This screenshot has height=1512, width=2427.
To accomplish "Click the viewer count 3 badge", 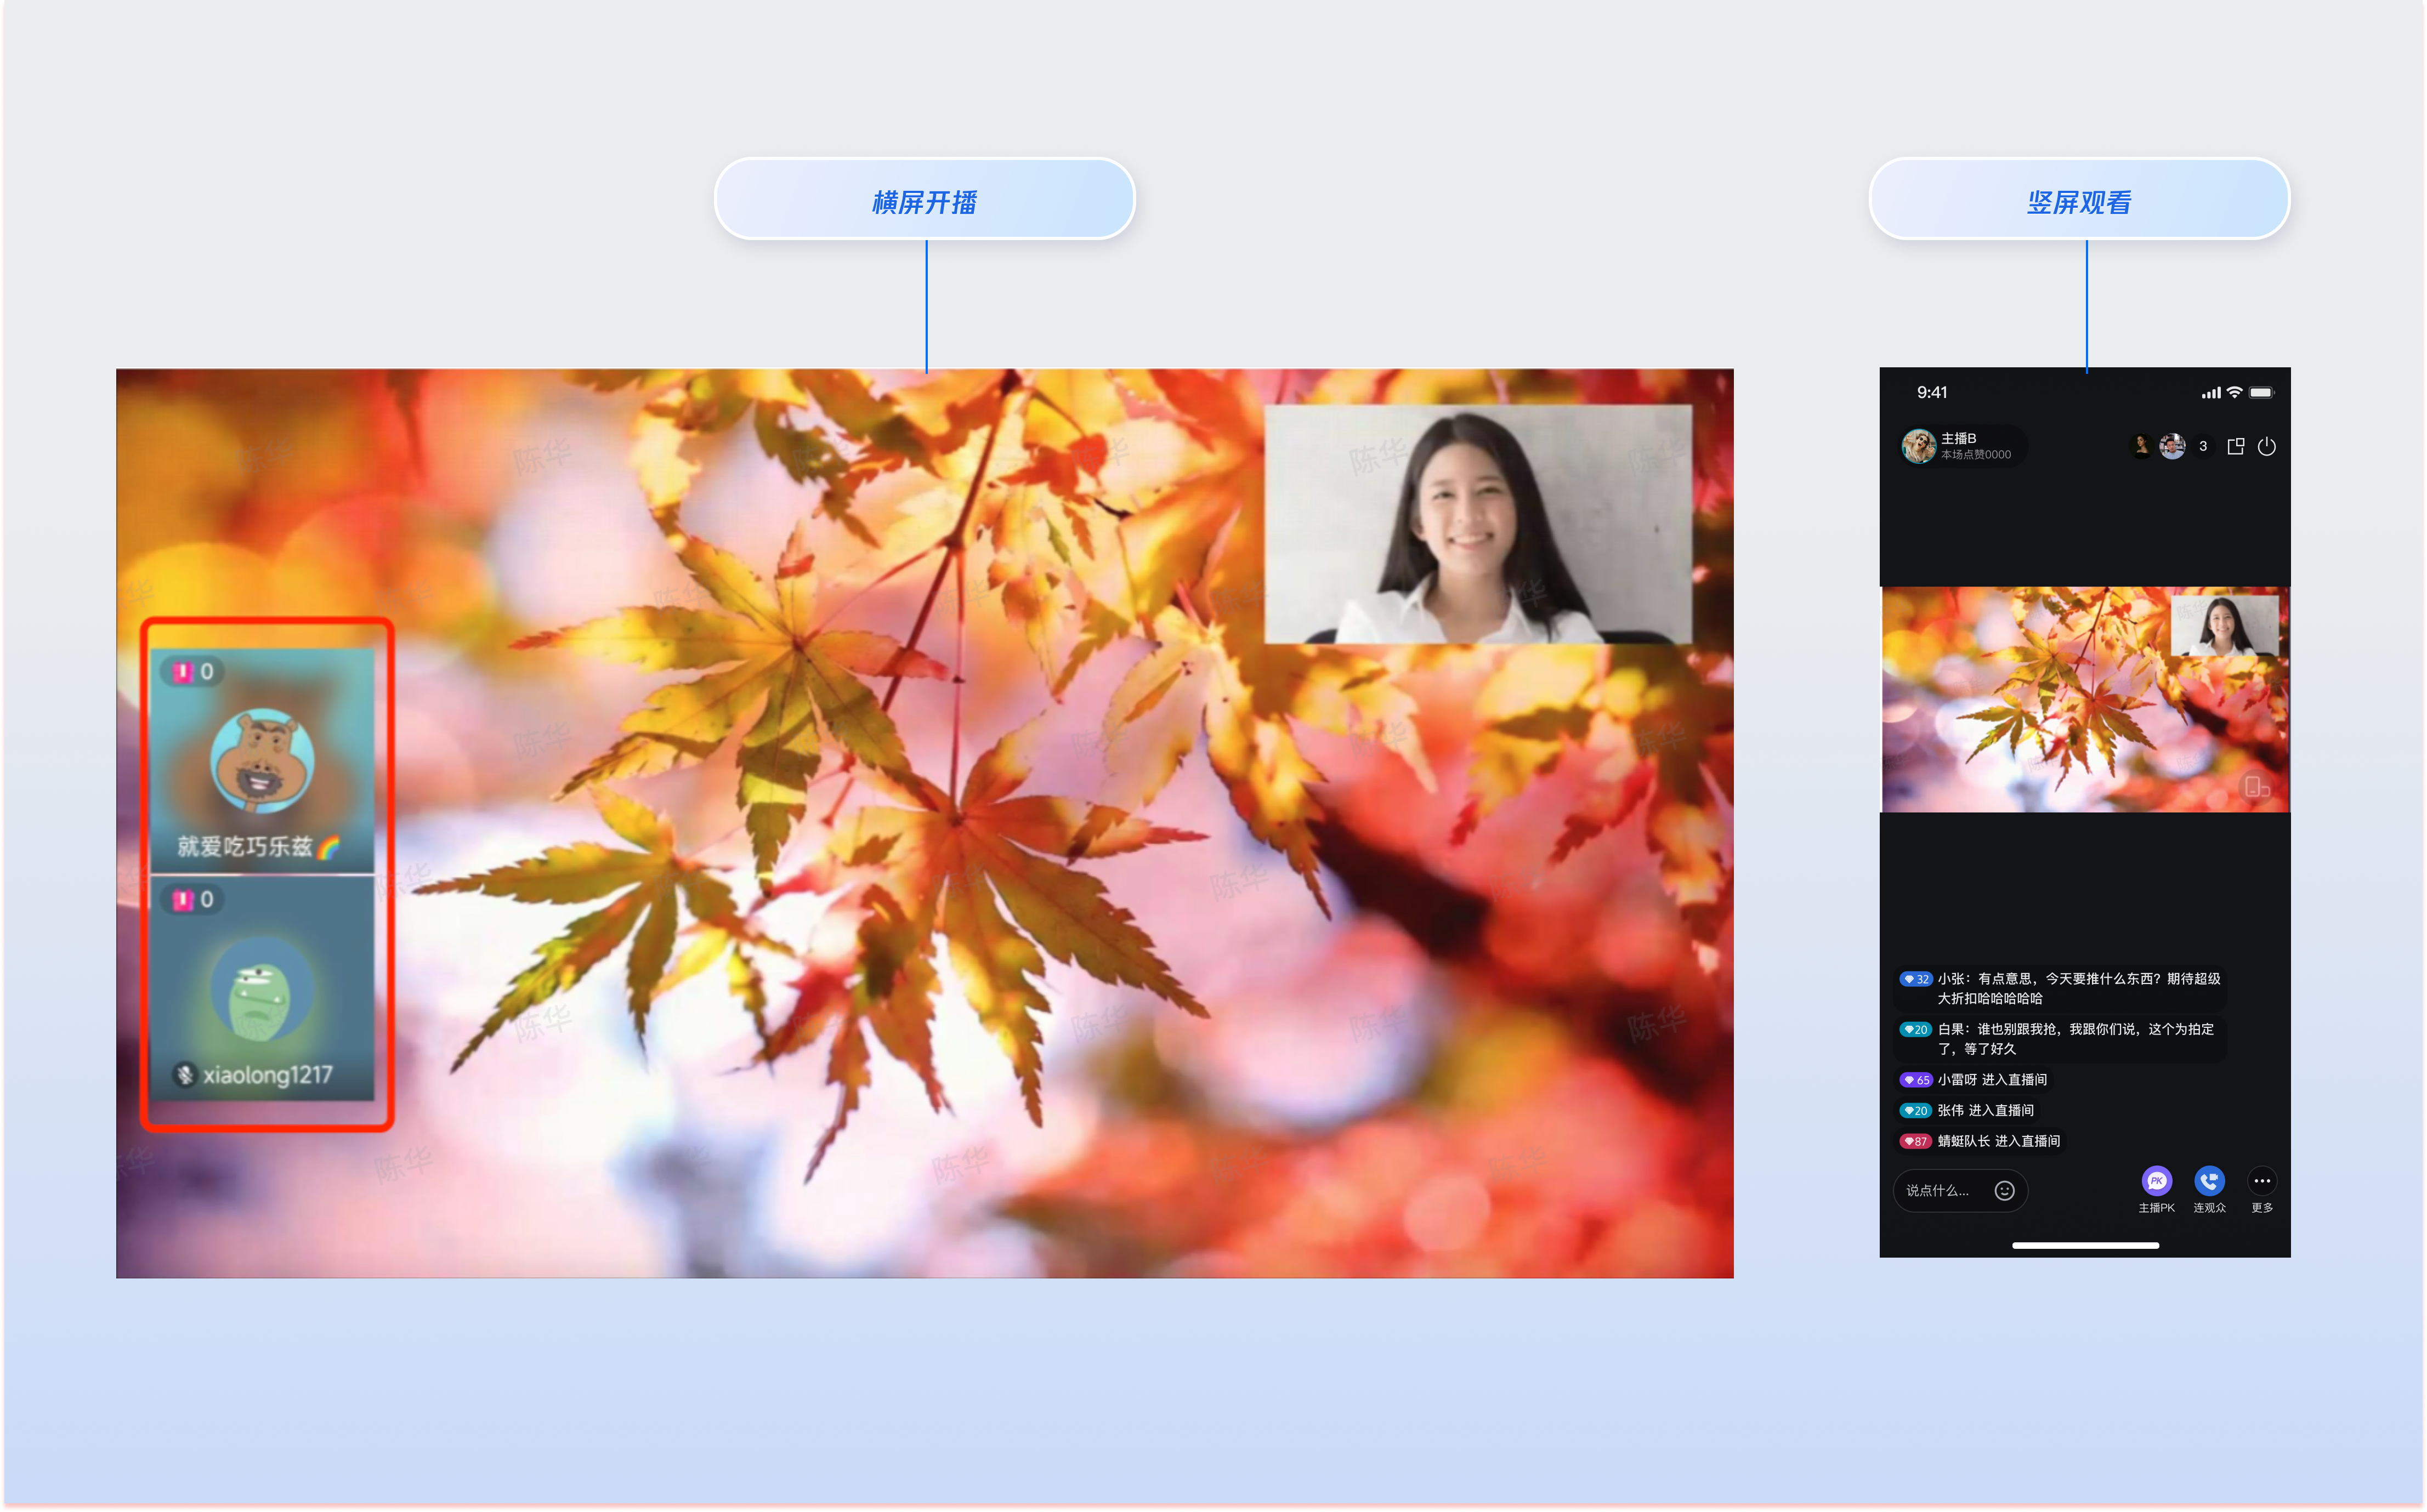I will click(x=2203, y=447).
